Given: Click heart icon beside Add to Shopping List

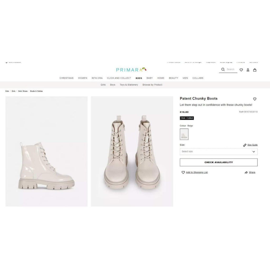Looking at the screenshot, I should pos(183,172).
